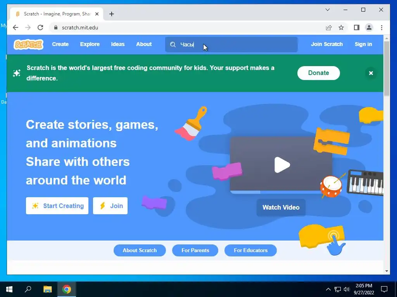Viewport: 397px width, 297px height.
Task: Open the About menu item
Action: click(x=144, y=44)
